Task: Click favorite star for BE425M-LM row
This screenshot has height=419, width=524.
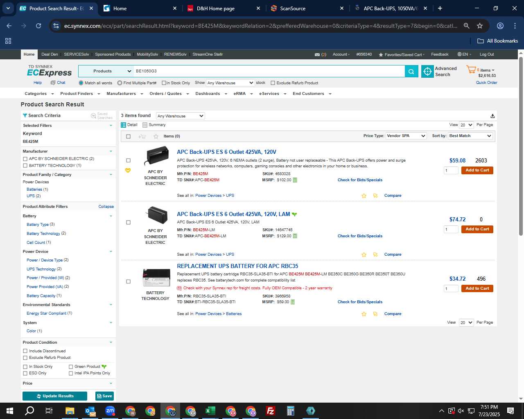Action: [364, 255]
